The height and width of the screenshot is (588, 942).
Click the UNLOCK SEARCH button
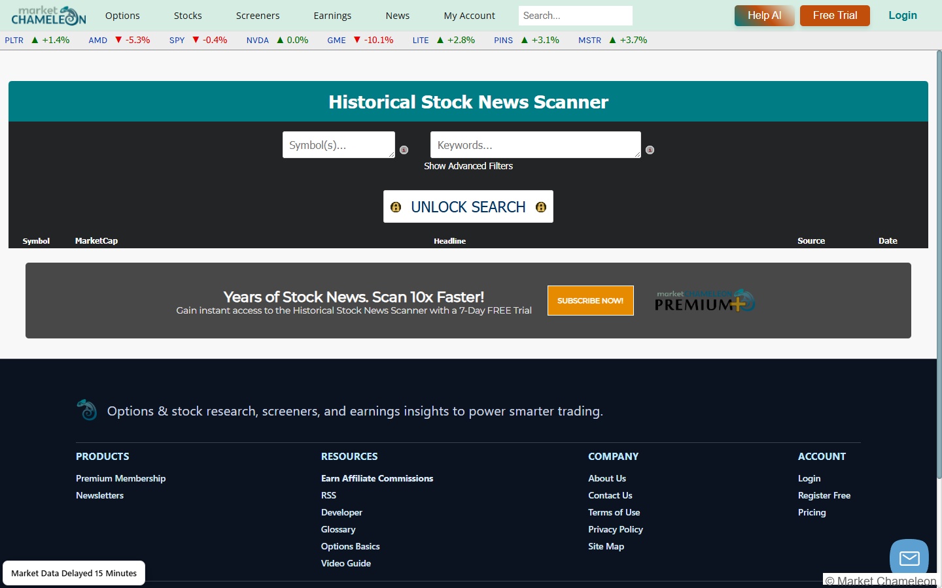pos(468,206)
